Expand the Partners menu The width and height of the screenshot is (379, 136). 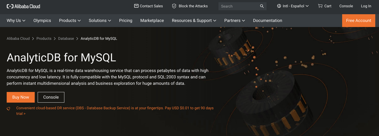click(235, 20)
